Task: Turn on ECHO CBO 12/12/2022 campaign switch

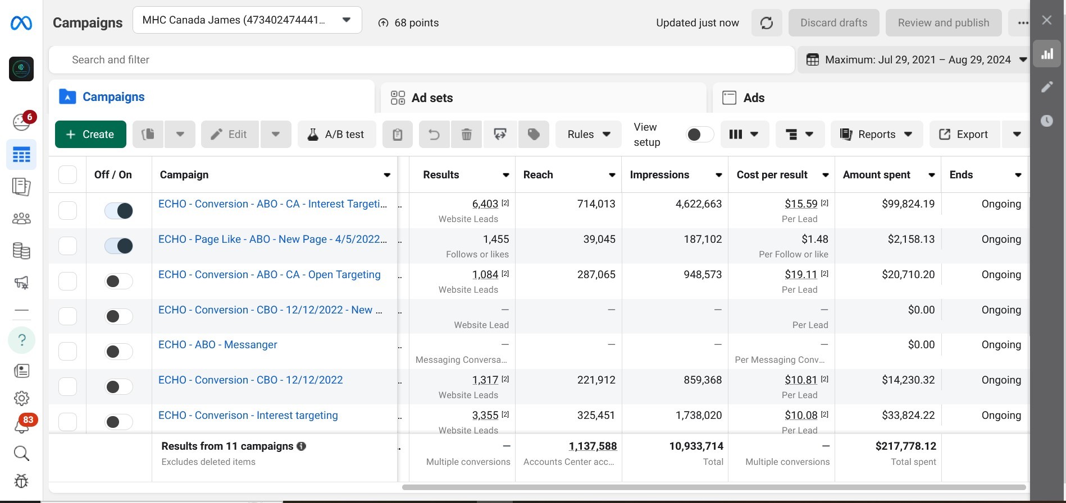Action: click(119, 387)
